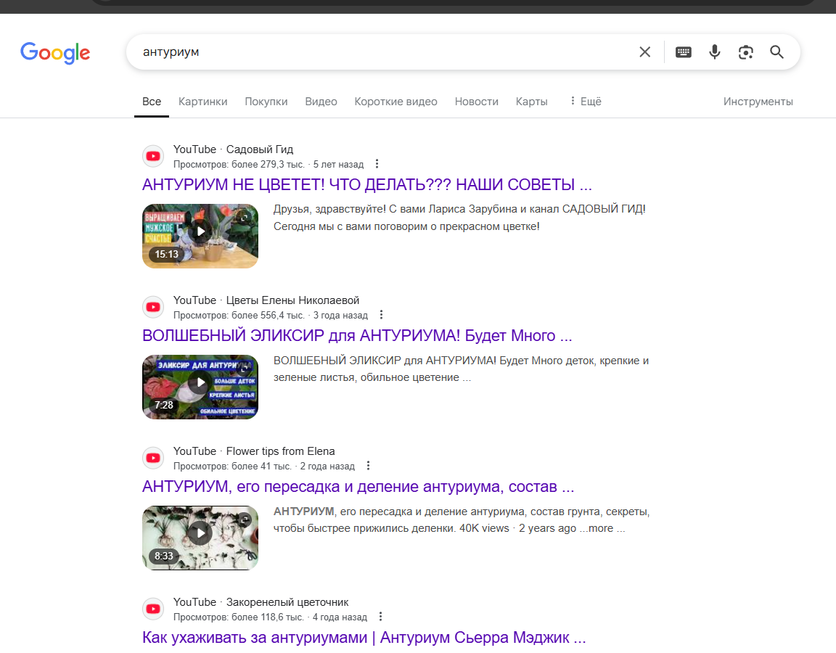Open options menu for Садовый Гид result
Screen dimensions: 836x653
(377, 164)
